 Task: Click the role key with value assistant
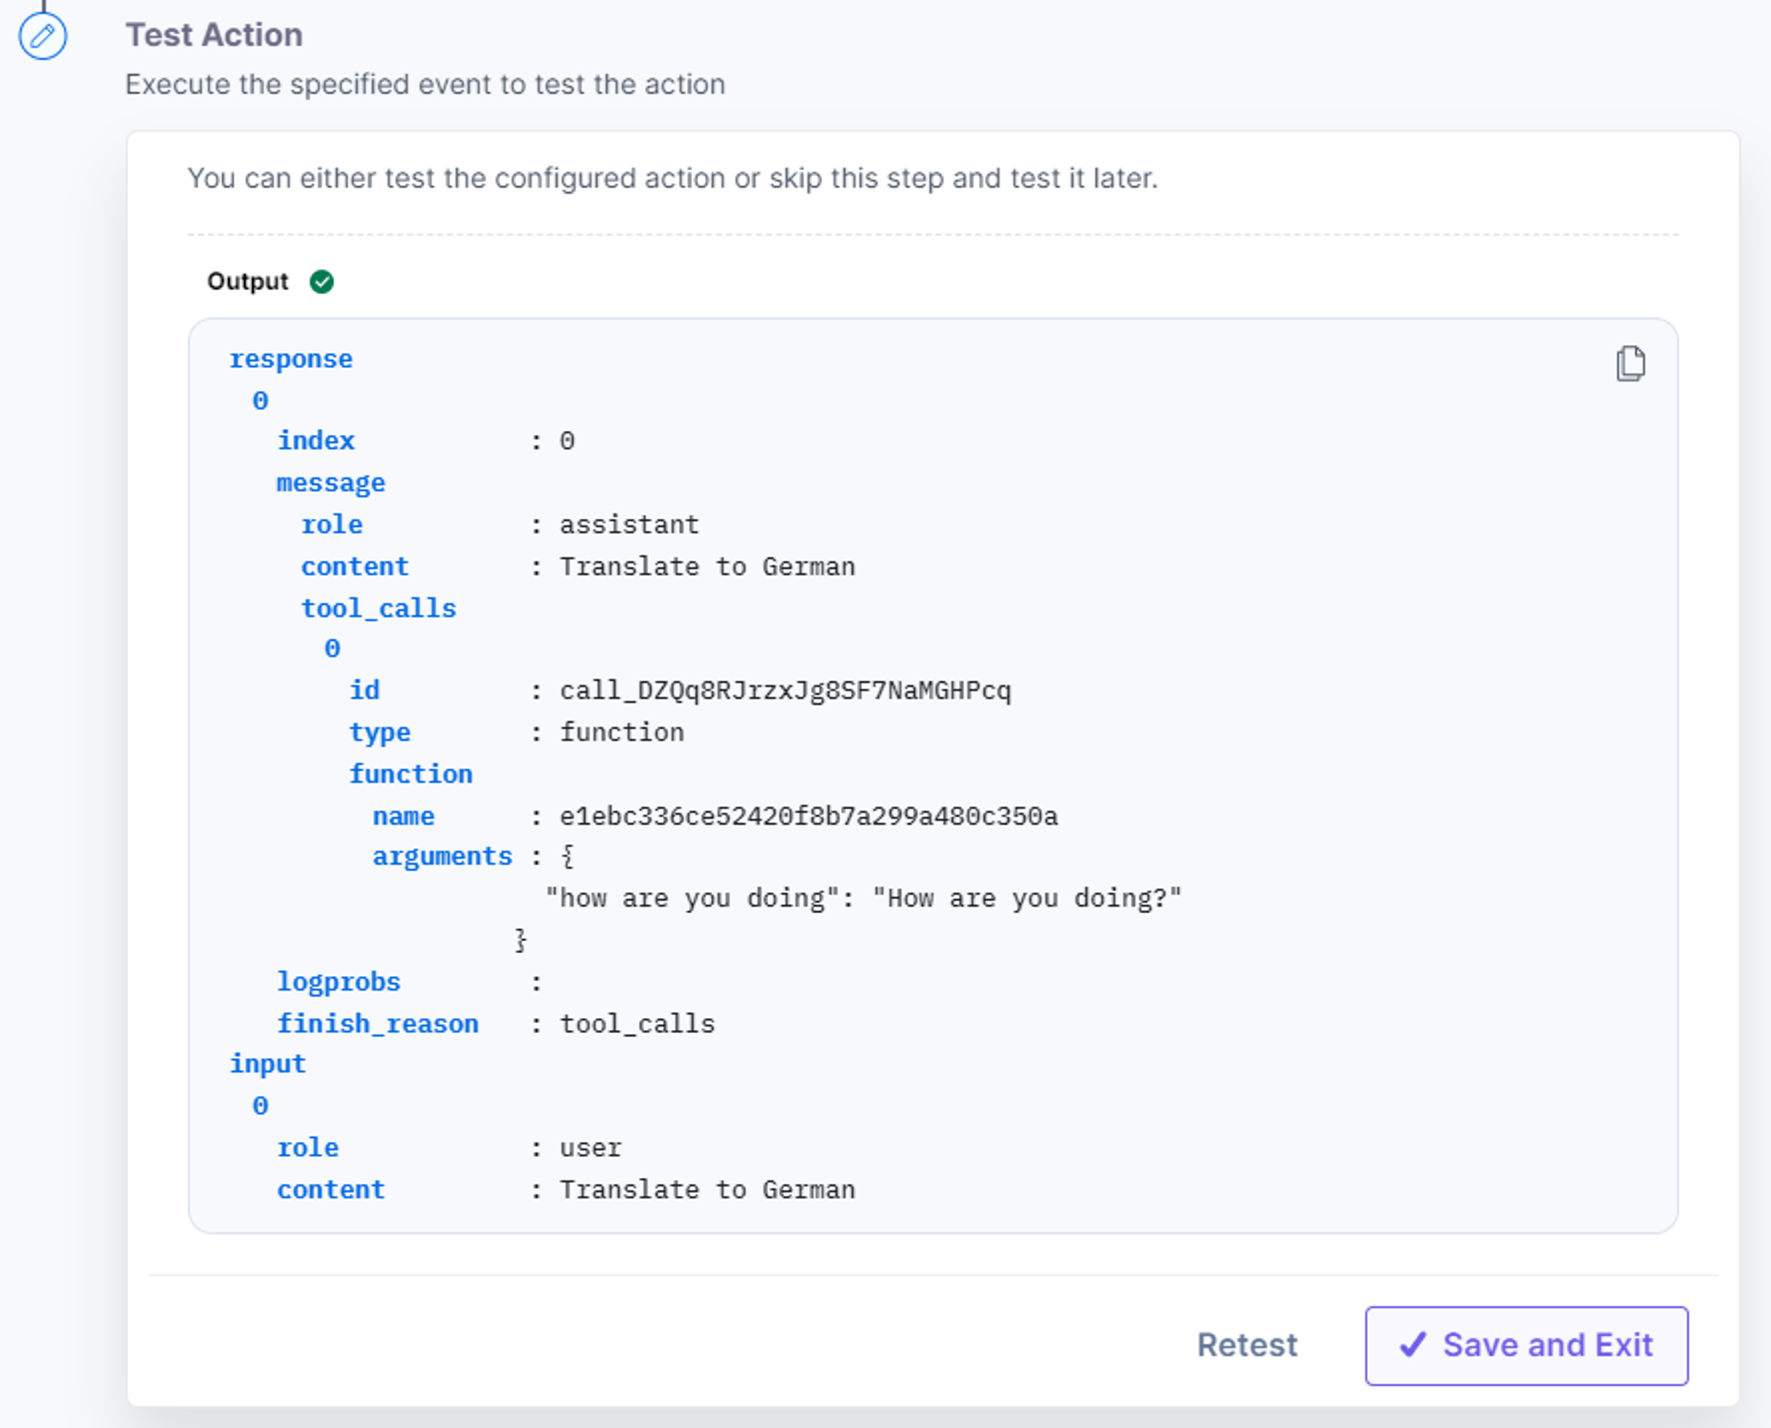point(332,525)
